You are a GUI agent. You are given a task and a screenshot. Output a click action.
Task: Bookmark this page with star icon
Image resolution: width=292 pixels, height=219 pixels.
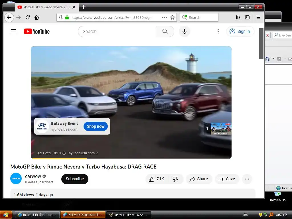point(173,17)
